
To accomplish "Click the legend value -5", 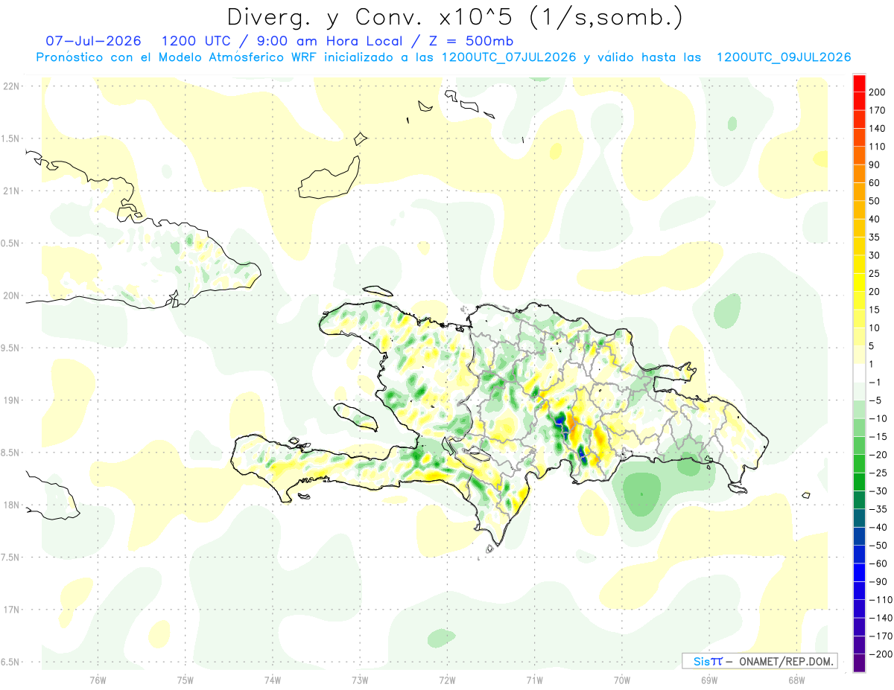I will pyautogui.click(x=875, y=401).
